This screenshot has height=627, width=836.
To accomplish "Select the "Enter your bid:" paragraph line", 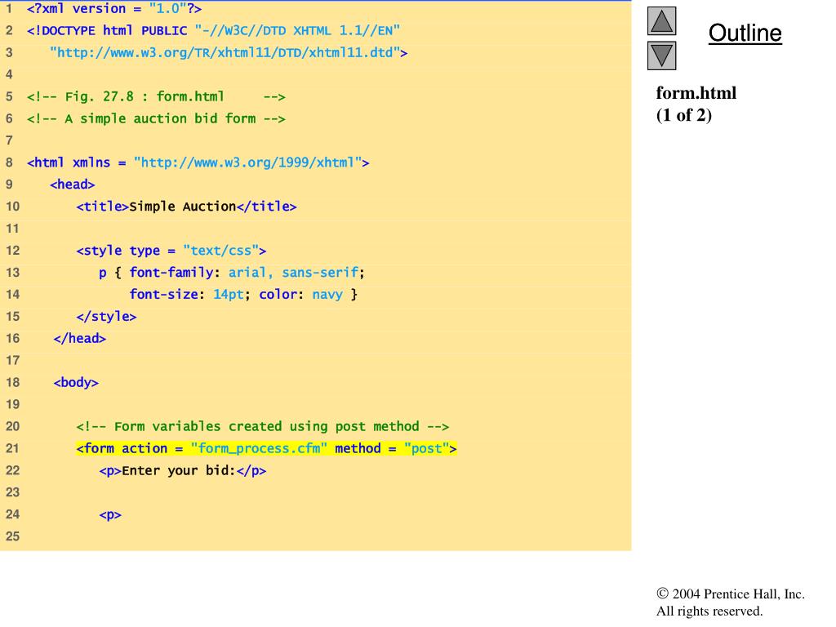I will click(x=183, y=470).
